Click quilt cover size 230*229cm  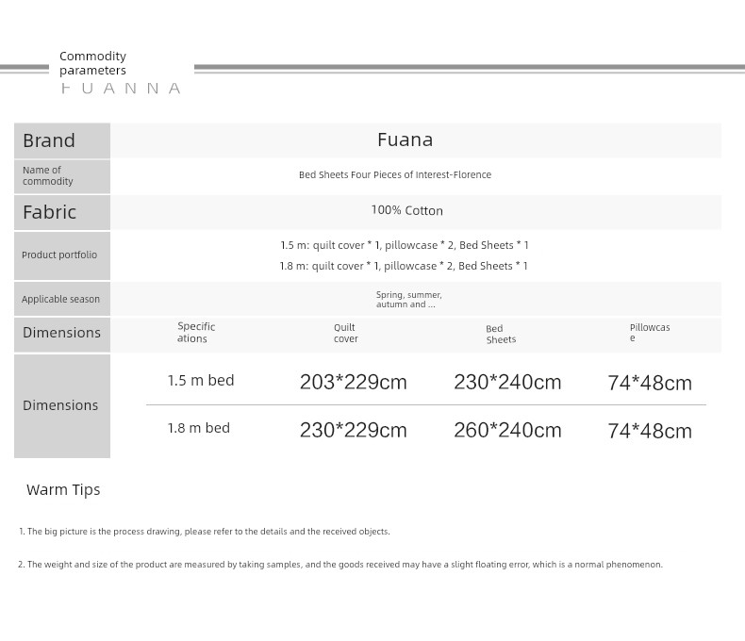click(x=353, y=431)
